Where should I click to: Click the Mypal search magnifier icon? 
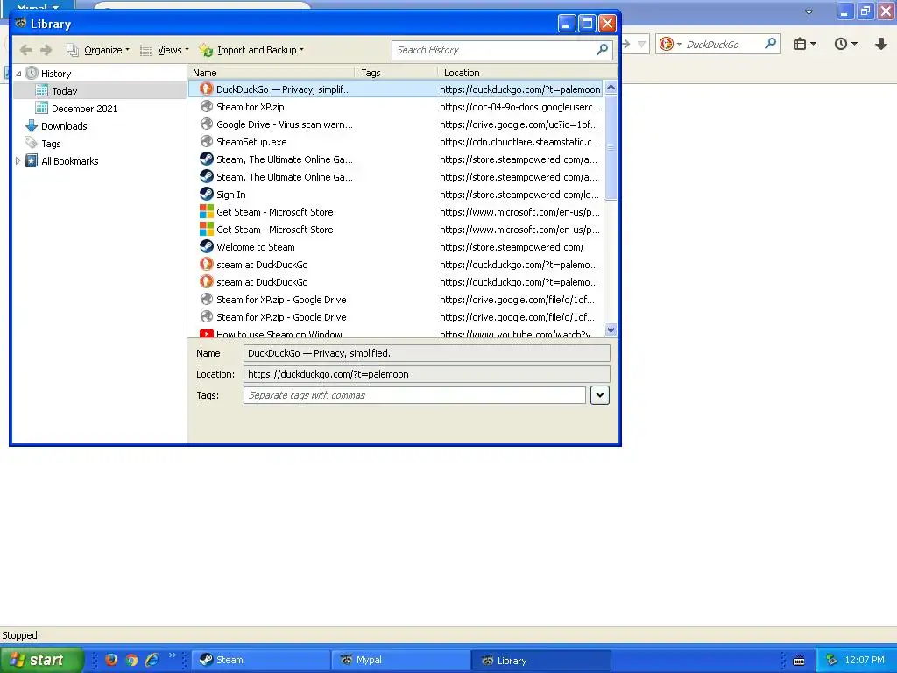(x=771, y=44)
